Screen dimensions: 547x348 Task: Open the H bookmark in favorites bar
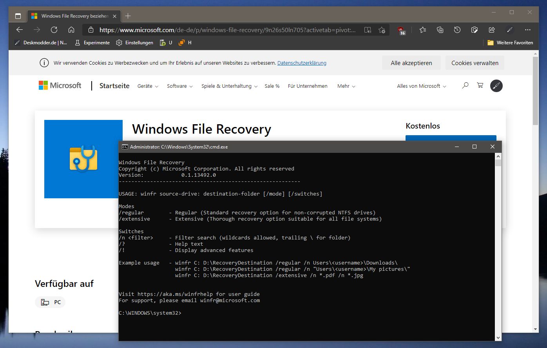tap(185, 43)
